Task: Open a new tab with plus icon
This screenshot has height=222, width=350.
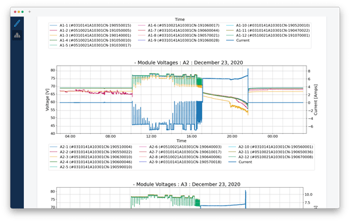Action: coord(29,12)
